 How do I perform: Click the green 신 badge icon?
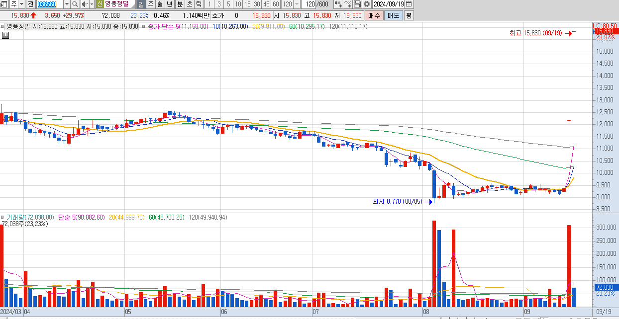click(100, 4)
